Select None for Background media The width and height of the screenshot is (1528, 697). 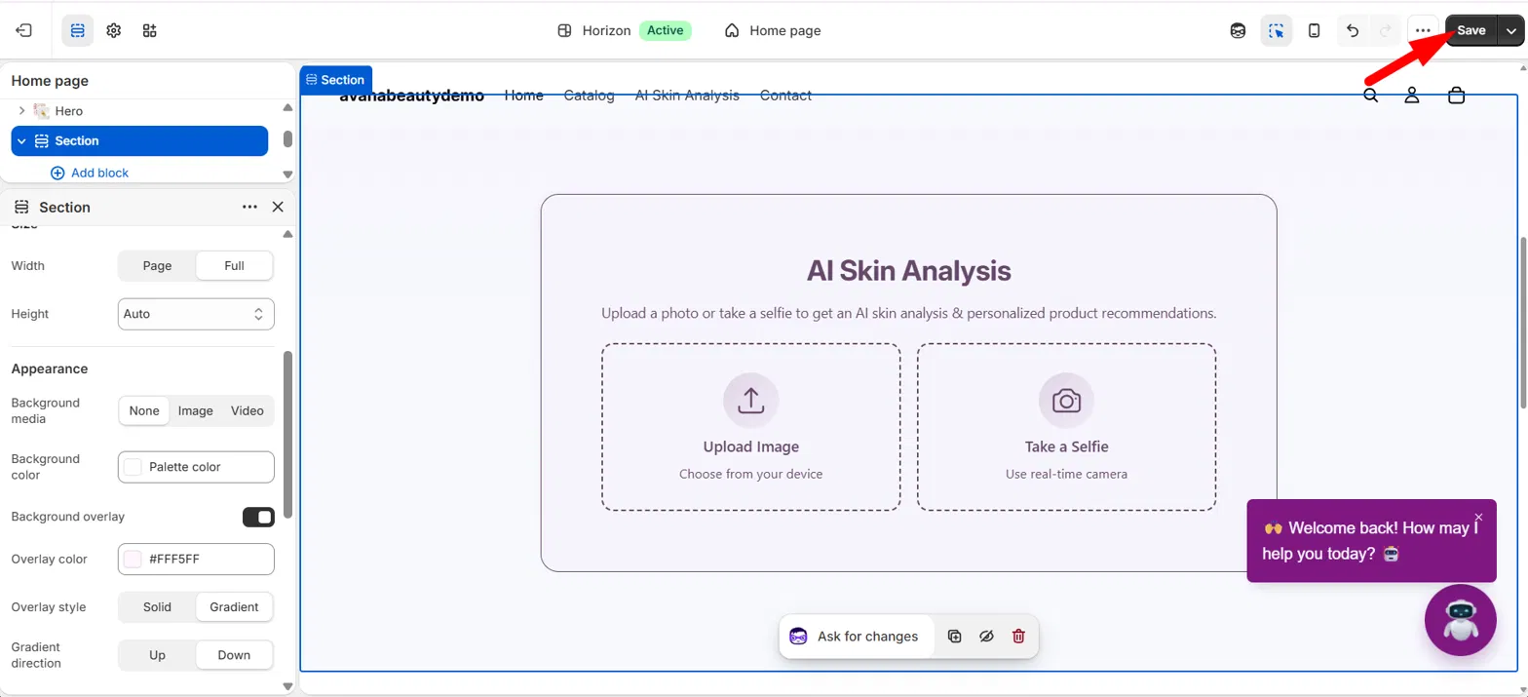pyautogui.click(x=144, y=410)
